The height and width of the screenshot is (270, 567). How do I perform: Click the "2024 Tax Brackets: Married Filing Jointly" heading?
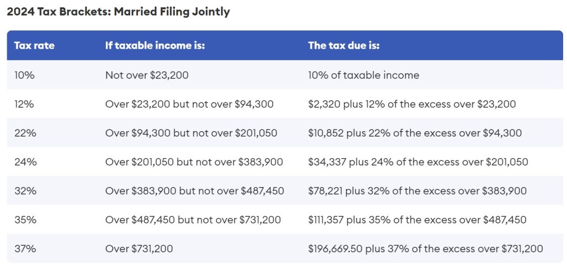[x=118, y=12]
